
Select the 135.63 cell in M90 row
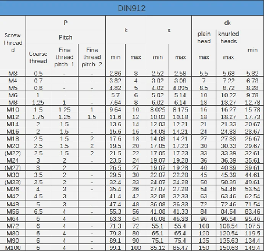click(229, 241)
